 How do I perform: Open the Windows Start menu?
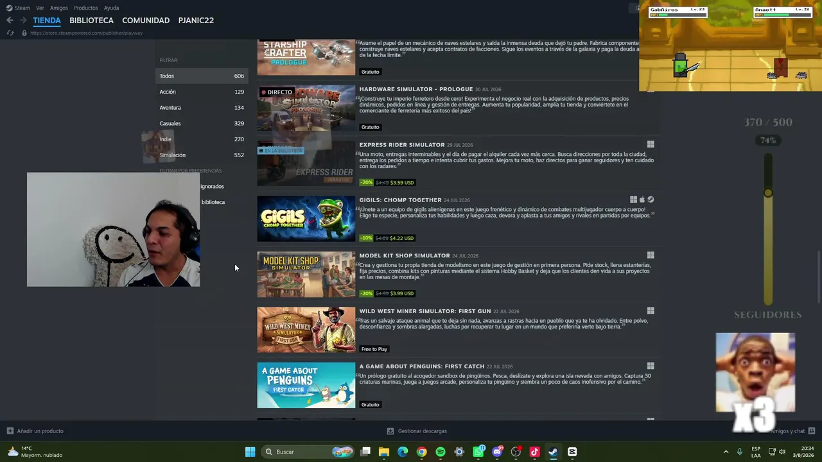pos(250,452)
